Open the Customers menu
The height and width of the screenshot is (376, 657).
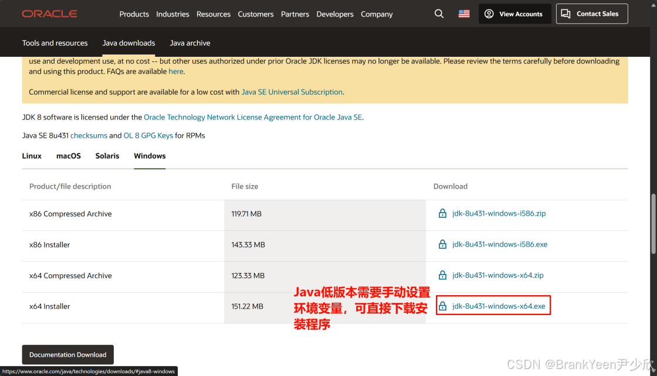256,14
